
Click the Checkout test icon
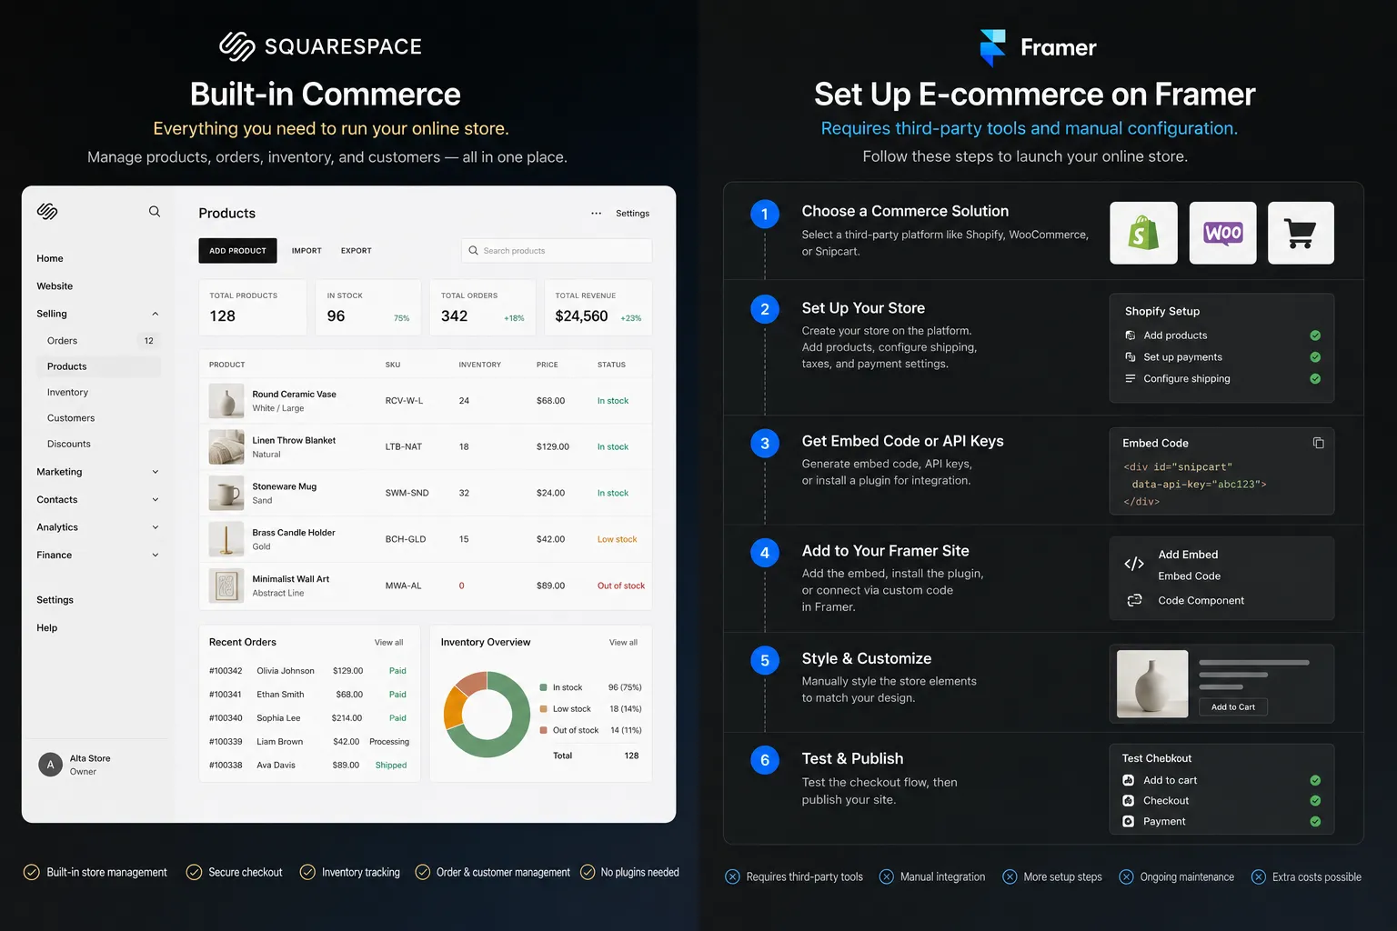[1128, 801]
